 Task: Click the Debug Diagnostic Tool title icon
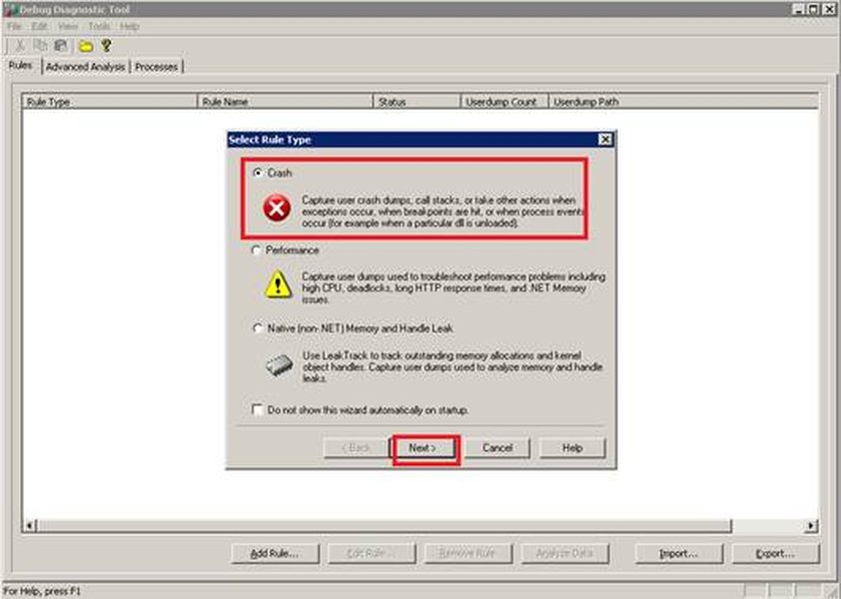9,9
